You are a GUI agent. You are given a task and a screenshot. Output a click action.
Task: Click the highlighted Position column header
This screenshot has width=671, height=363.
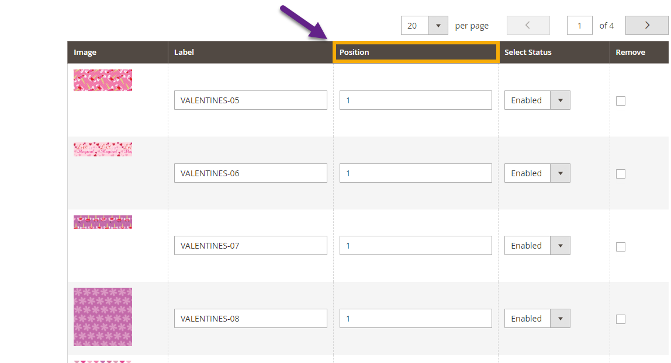click(416, 52)
